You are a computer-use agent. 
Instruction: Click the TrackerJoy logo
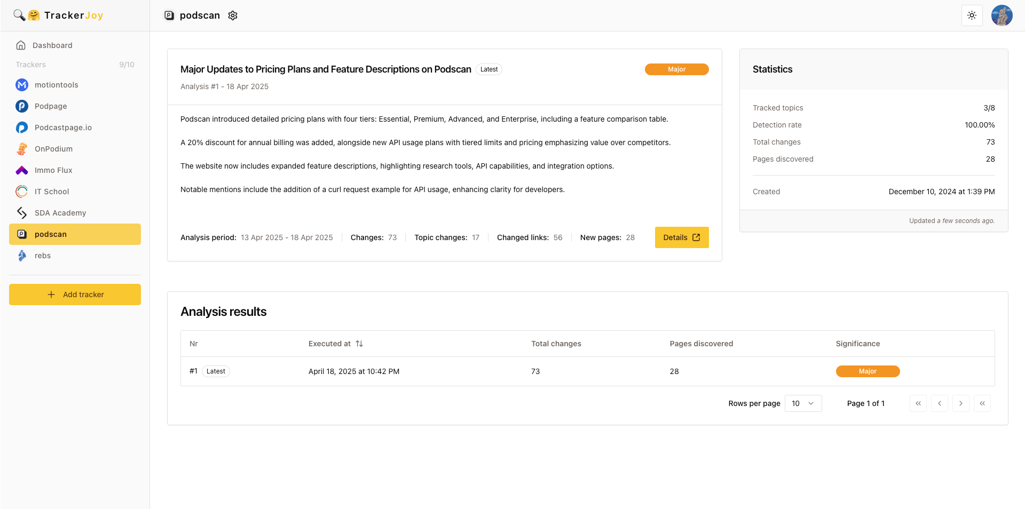coord(58,15)
